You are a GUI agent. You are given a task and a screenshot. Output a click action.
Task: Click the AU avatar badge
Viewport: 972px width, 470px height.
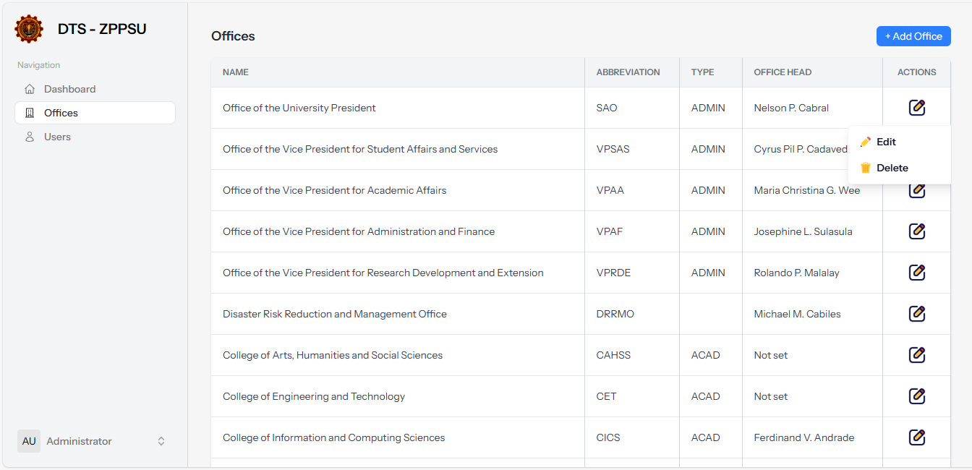point(29,441)
